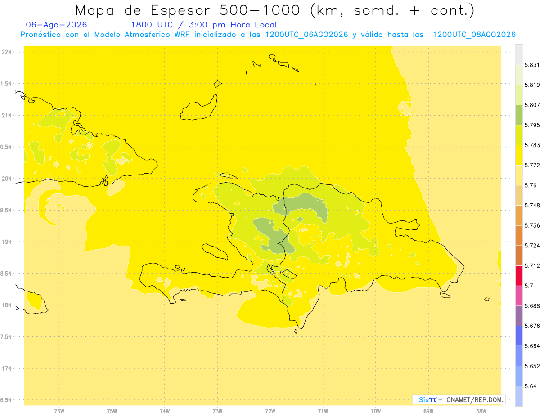Viewport: 540px width, 417px height.
Task: Click the blue legend swatch above 5.664
Action: [x=519, y=336]
